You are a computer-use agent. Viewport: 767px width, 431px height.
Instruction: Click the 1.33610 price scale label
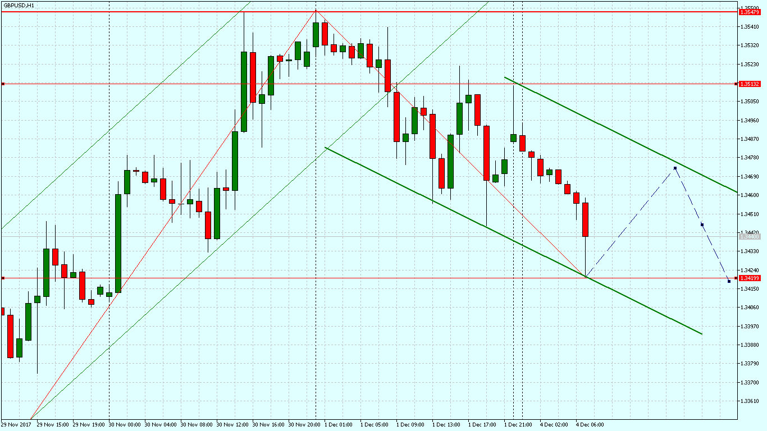click(x=750, y=401)
